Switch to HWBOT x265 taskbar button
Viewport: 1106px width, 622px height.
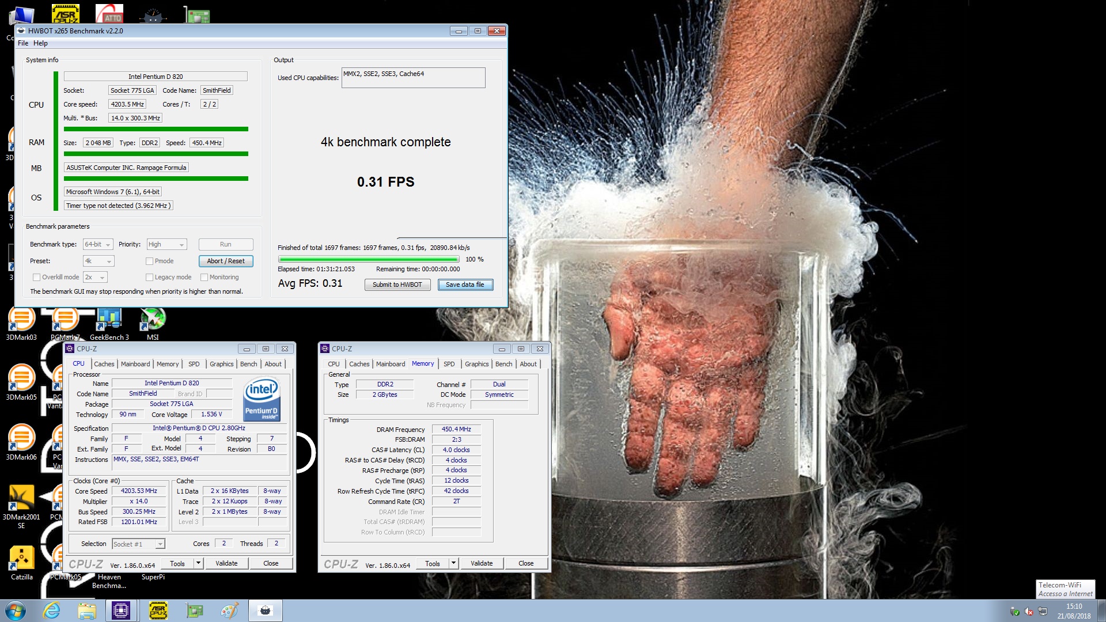coord(265,610)
